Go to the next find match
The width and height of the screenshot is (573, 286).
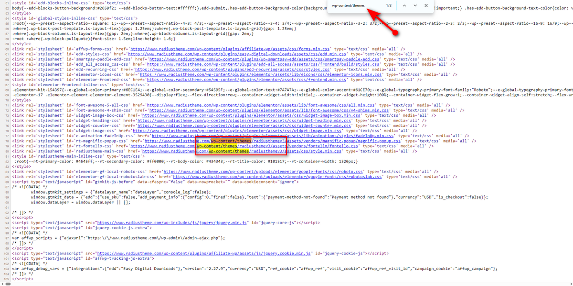click(415, 5)
